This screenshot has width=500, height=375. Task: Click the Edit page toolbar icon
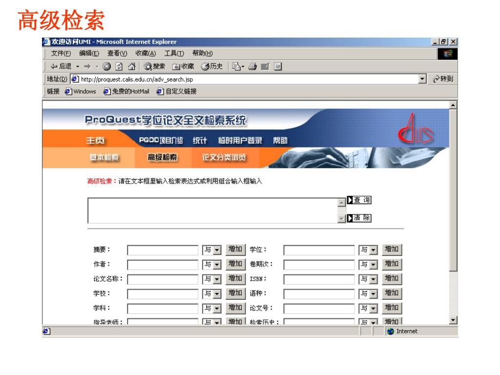265,66
